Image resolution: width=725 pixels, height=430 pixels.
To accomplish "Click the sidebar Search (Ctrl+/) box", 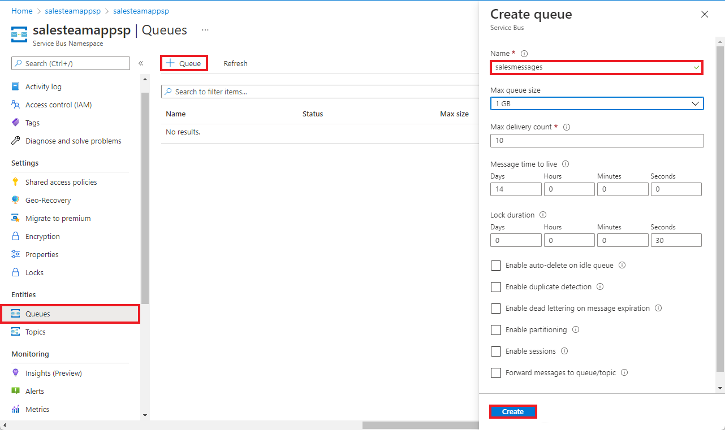I will coord(71,63).
